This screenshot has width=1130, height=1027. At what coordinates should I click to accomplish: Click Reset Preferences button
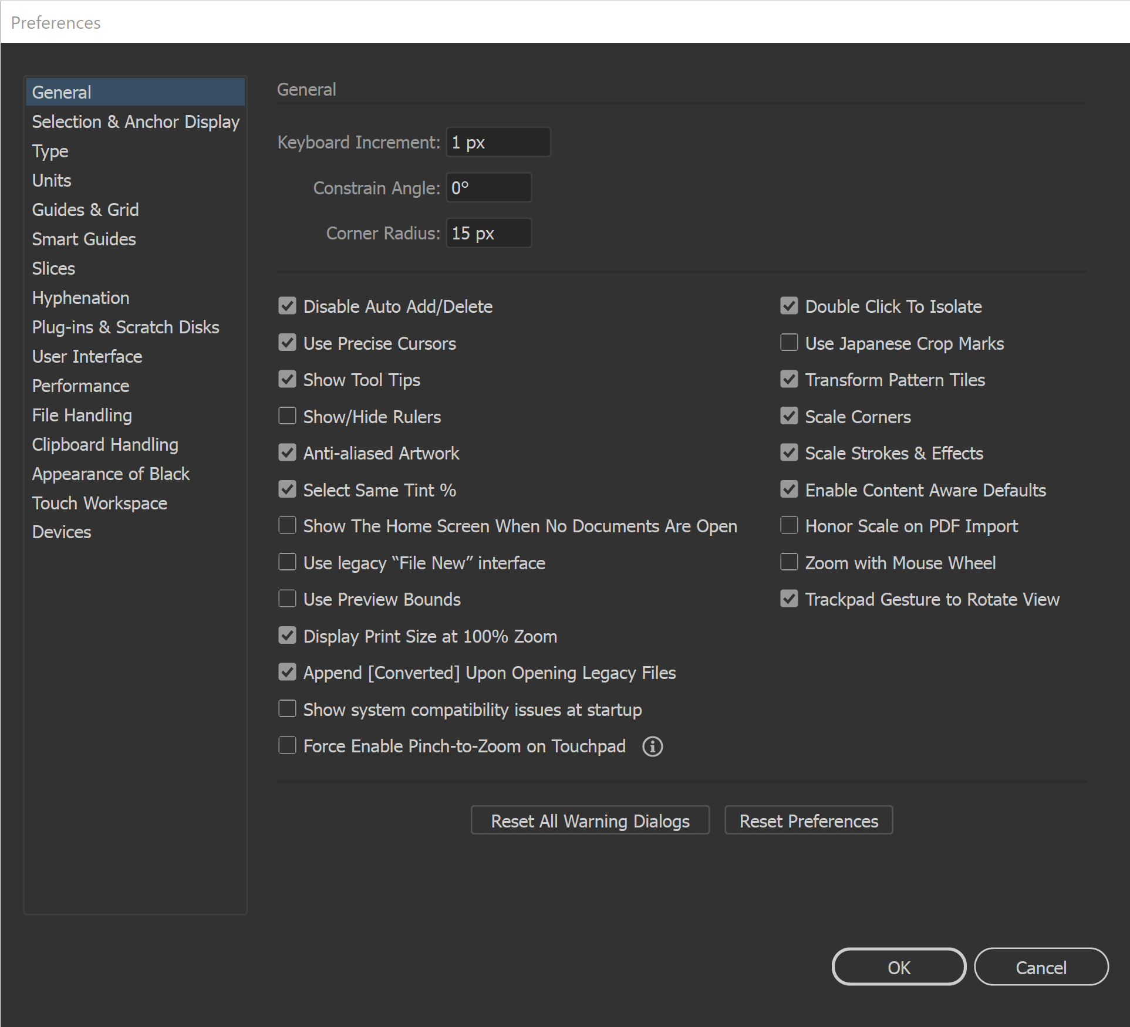point(809,820)
